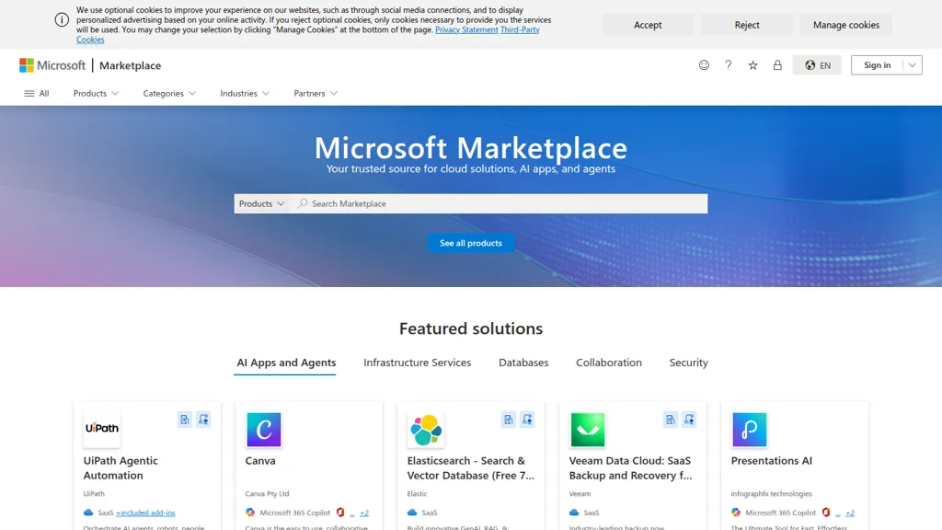Click the Veeam logo
The image size is (942, 530).
pyautogui.click(x=588, y=429)
